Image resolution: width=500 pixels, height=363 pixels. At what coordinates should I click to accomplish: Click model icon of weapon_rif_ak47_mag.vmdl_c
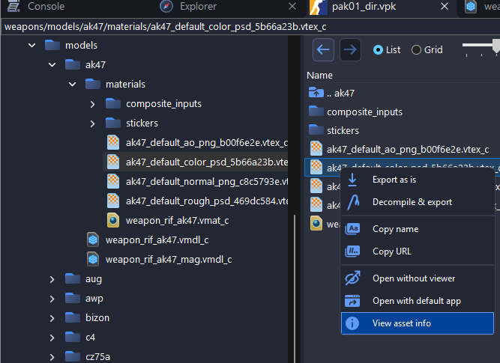click(x=93, y=259)
